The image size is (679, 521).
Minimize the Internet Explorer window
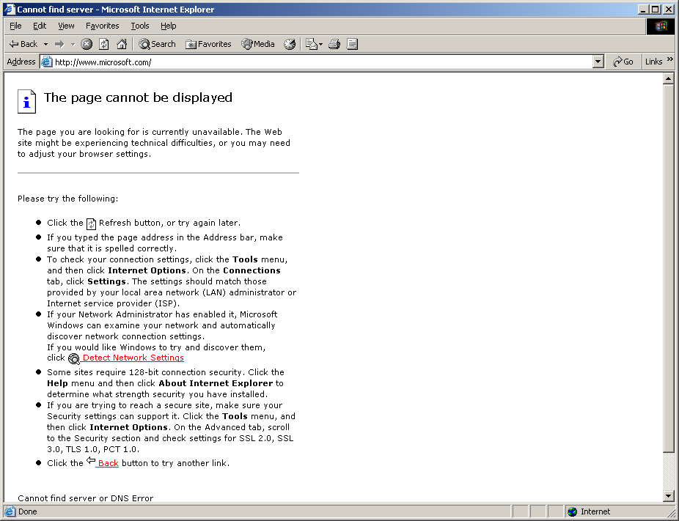coord(644,9)
